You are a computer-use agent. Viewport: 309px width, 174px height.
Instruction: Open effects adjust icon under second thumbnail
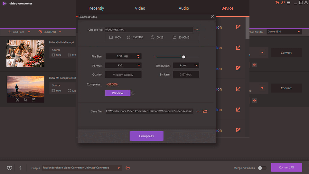[34, 100]
